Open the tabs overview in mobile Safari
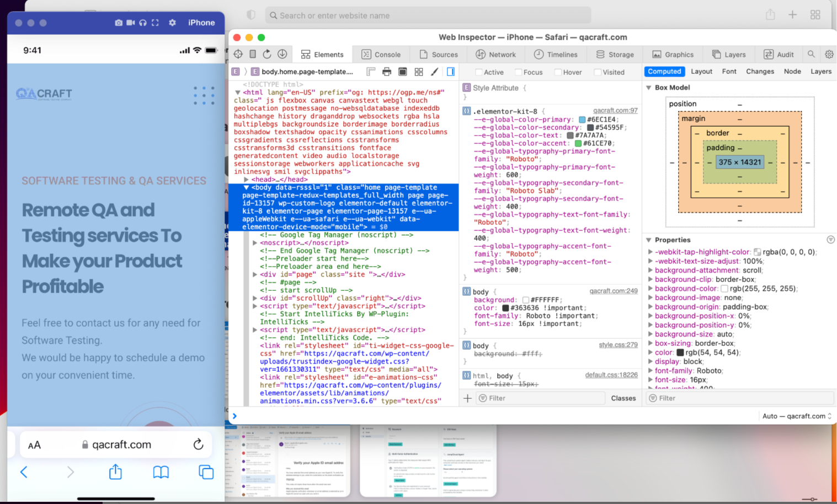The height and width of the screenshot is (504, 837). (206, 472)
